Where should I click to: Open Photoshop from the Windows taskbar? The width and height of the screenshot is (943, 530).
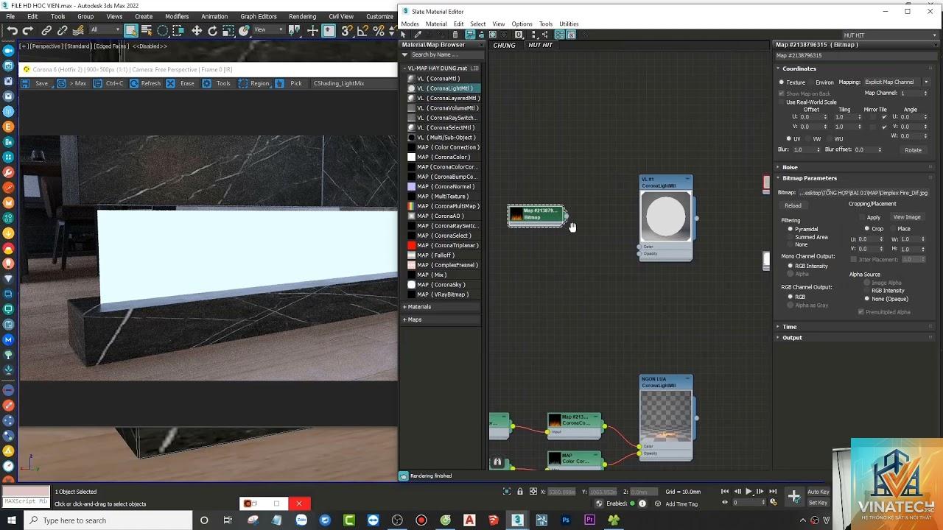coord(566,520)
